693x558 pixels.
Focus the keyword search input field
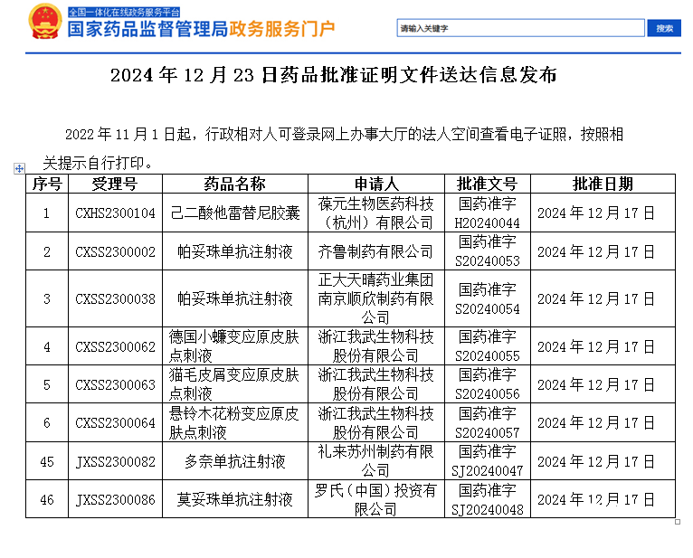click(520, 28)
